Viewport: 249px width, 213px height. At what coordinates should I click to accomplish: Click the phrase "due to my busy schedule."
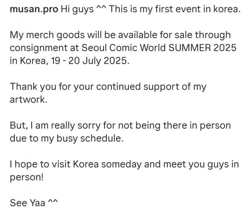pos(65,139)
